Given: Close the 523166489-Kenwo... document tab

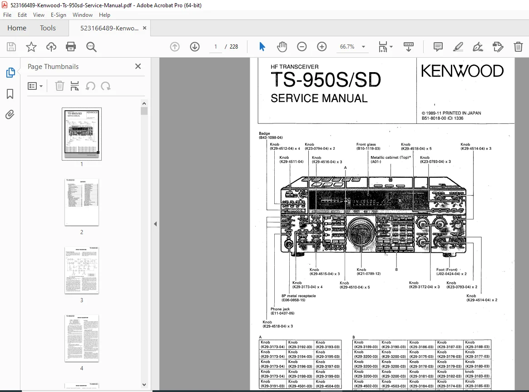Looking at the screenshot, I should point(145,28).
